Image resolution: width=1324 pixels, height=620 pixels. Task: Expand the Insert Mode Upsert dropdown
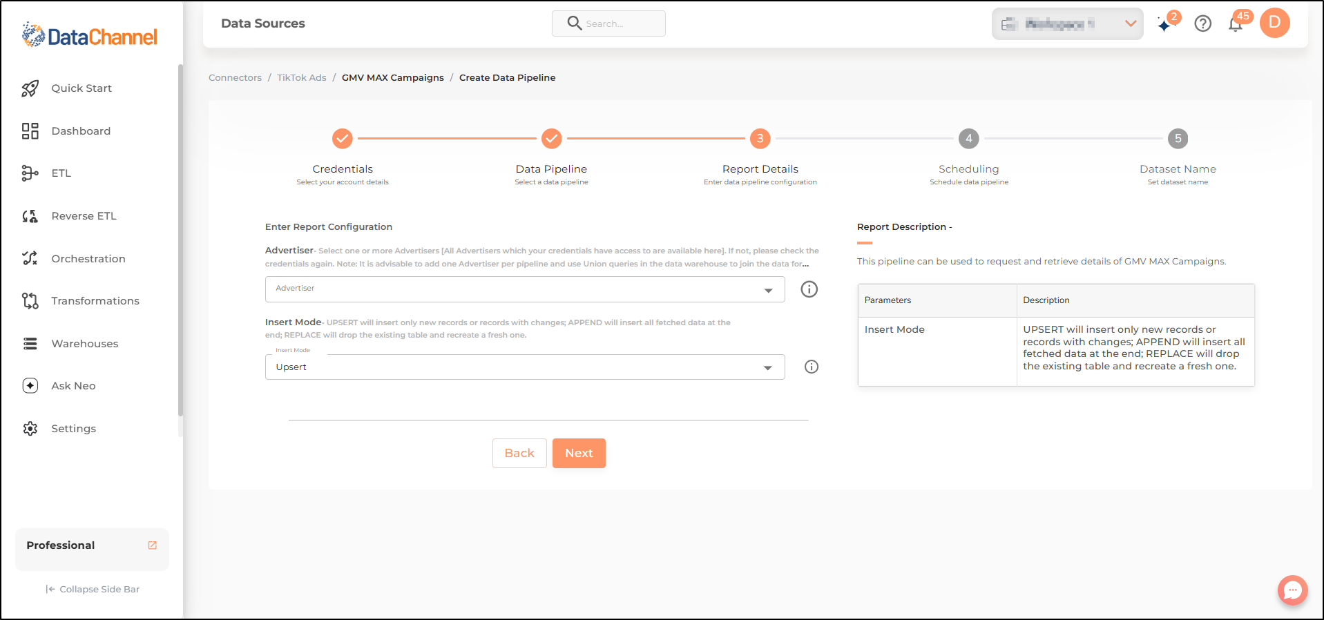525,367
